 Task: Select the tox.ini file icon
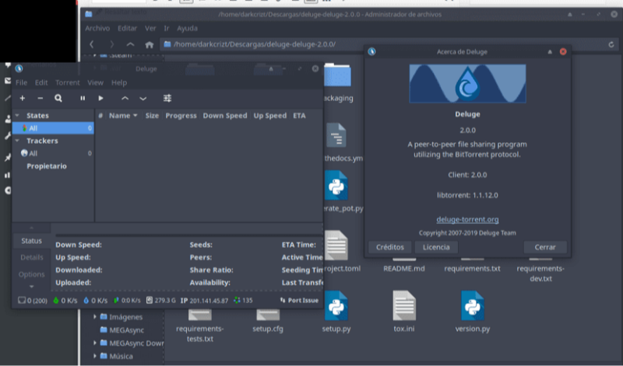(404, 305)
